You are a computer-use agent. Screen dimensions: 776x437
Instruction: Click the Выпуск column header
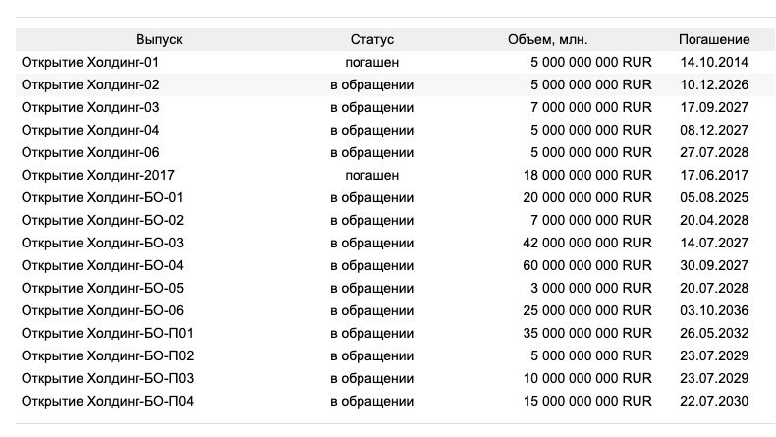[x=159, y=39]
